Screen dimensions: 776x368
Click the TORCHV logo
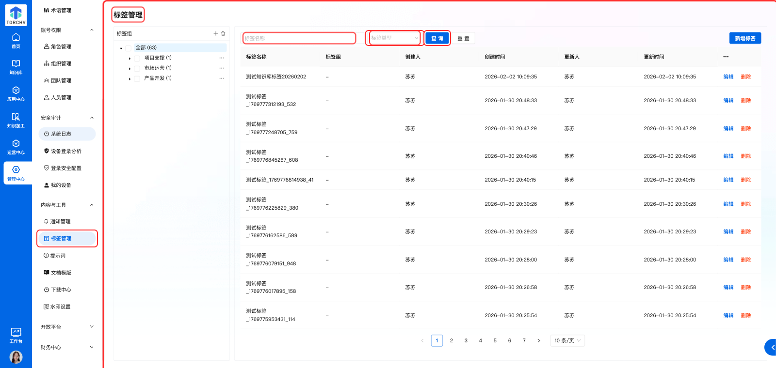tap(16, 15)
